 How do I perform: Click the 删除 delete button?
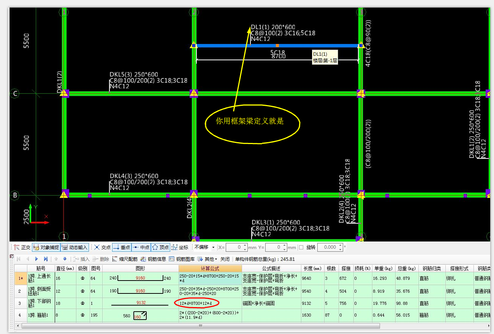tap(101, 259)
